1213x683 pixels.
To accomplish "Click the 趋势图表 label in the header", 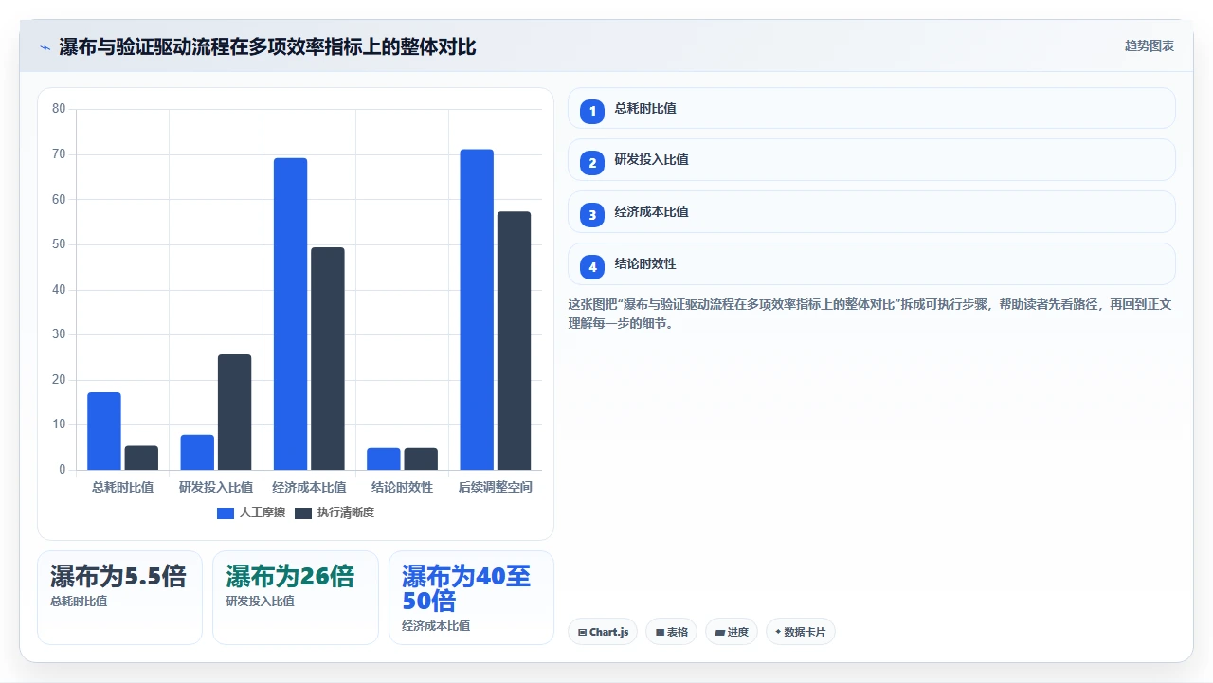I will point(1150,45).
